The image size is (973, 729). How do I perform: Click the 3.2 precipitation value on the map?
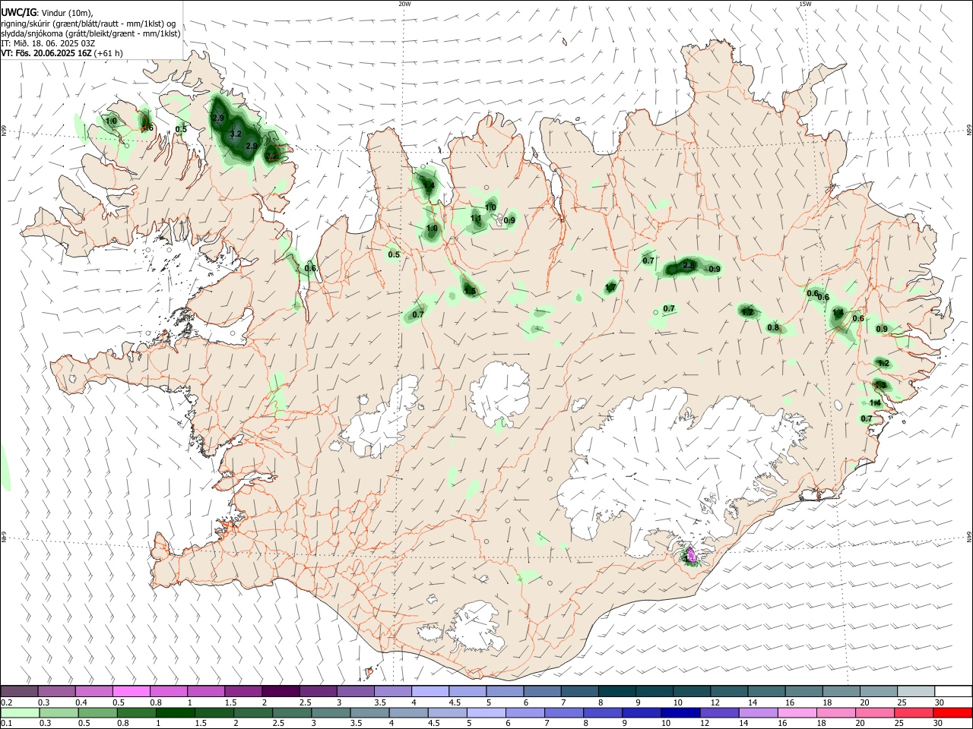tap(236, 134)
